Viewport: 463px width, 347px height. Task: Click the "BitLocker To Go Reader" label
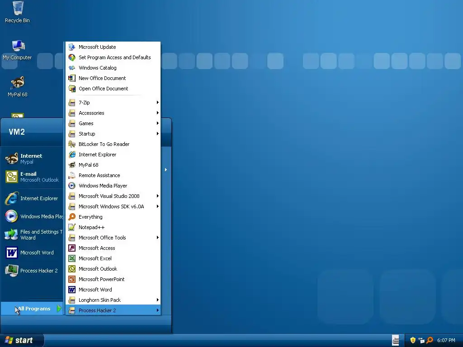(x=104, y=144)
